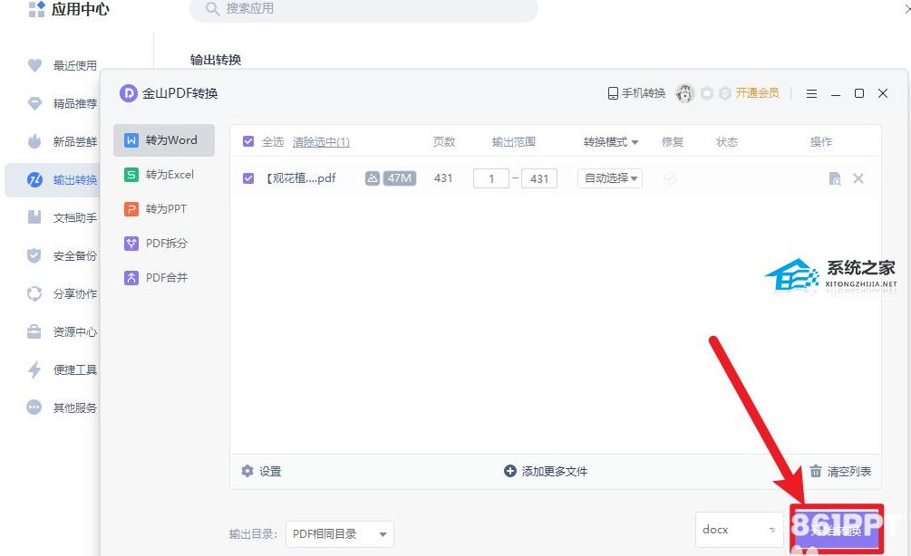Viewport: 911px width, 556px height.
Task: Click the user avatar icon
Action: tap(685, 93)
